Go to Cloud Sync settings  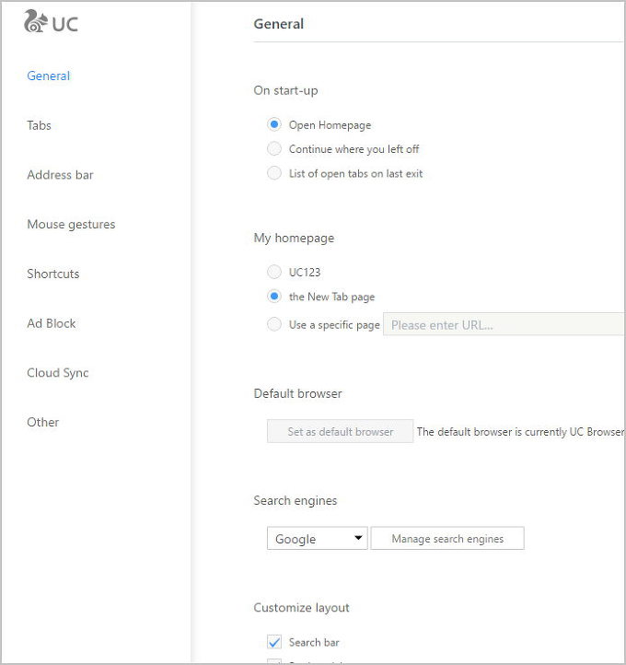tap(58, 373)
